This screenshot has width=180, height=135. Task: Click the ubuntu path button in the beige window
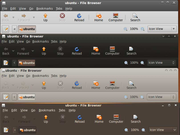click(26, 97)
